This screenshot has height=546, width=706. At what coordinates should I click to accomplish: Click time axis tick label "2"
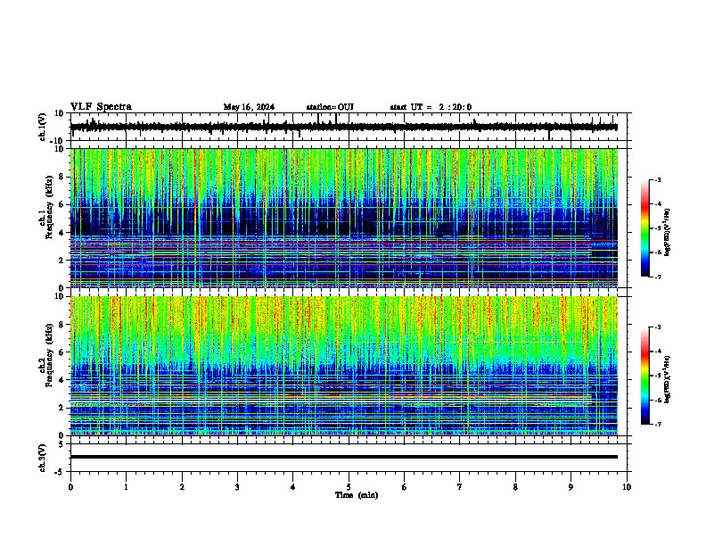(x=182, y=487)
